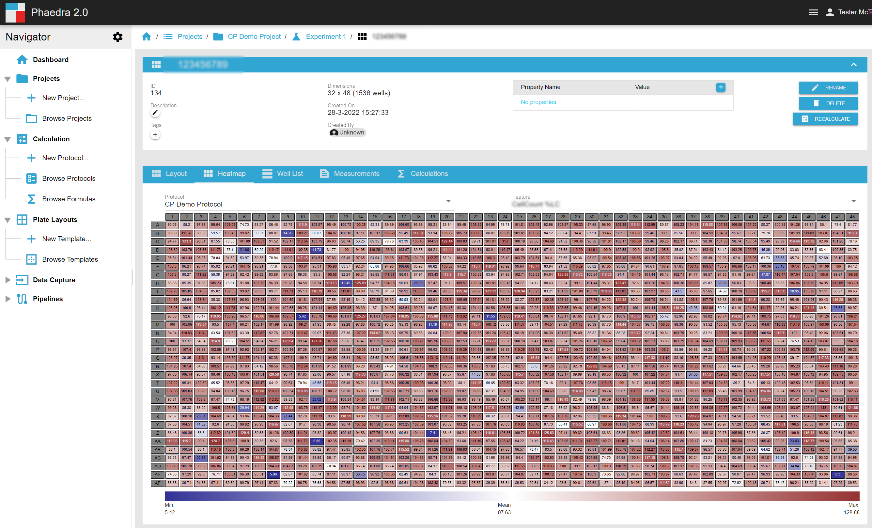Click the heatmap color gradient legend bar

click(x=512, y=496)
